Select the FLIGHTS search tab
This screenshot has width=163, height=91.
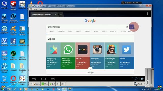[113, 32]
